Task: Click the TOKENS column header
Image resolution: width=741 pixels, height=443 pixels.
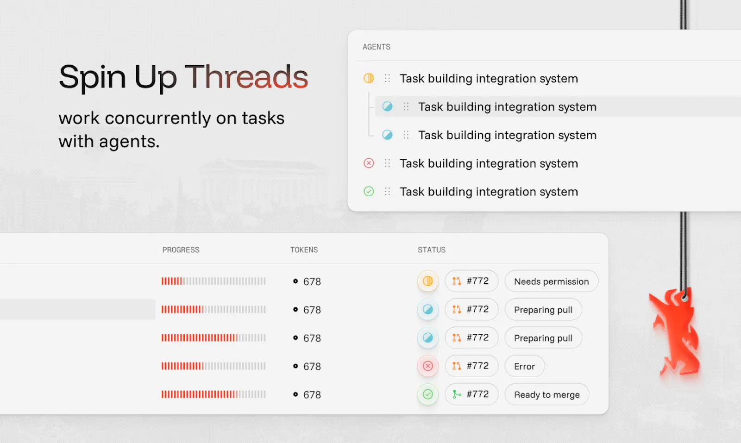Action: click(304, 250)
